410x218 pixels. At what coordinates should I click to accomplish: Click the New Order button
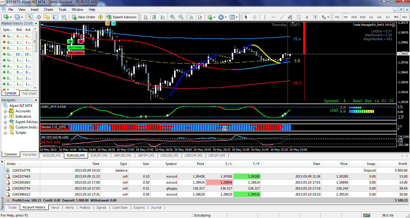[x=83, y=17]
